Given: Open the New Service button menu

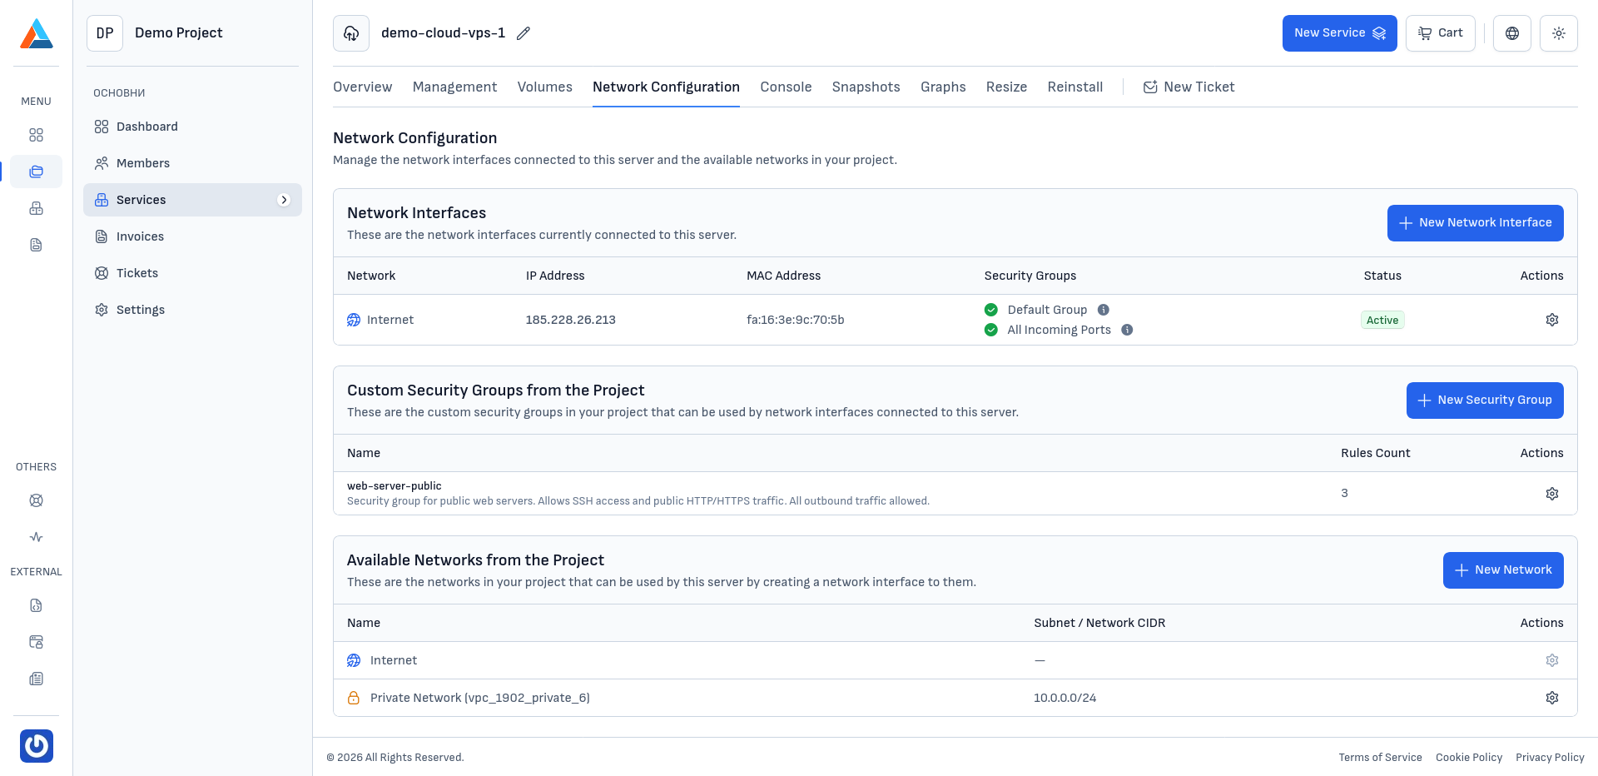Looking at the screenshot, I should point(1338,33).
